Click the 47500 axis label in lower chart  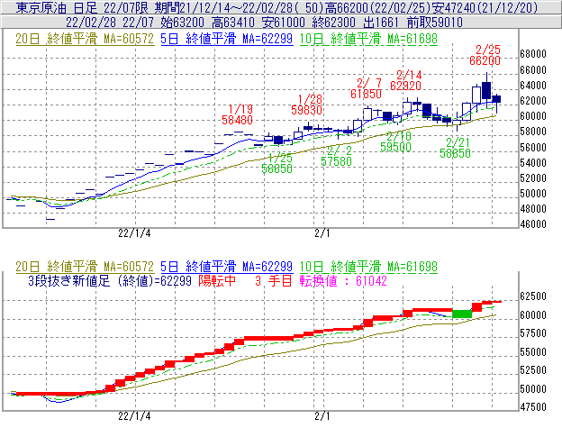(x=533, y=407)
